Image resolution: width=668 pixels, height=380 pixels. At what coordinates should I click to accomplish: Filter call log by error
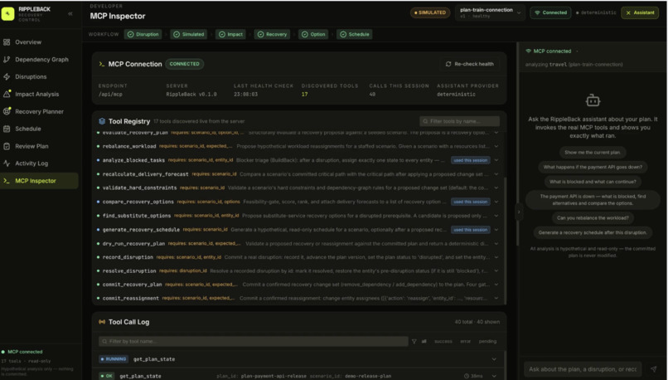point(465,341)
